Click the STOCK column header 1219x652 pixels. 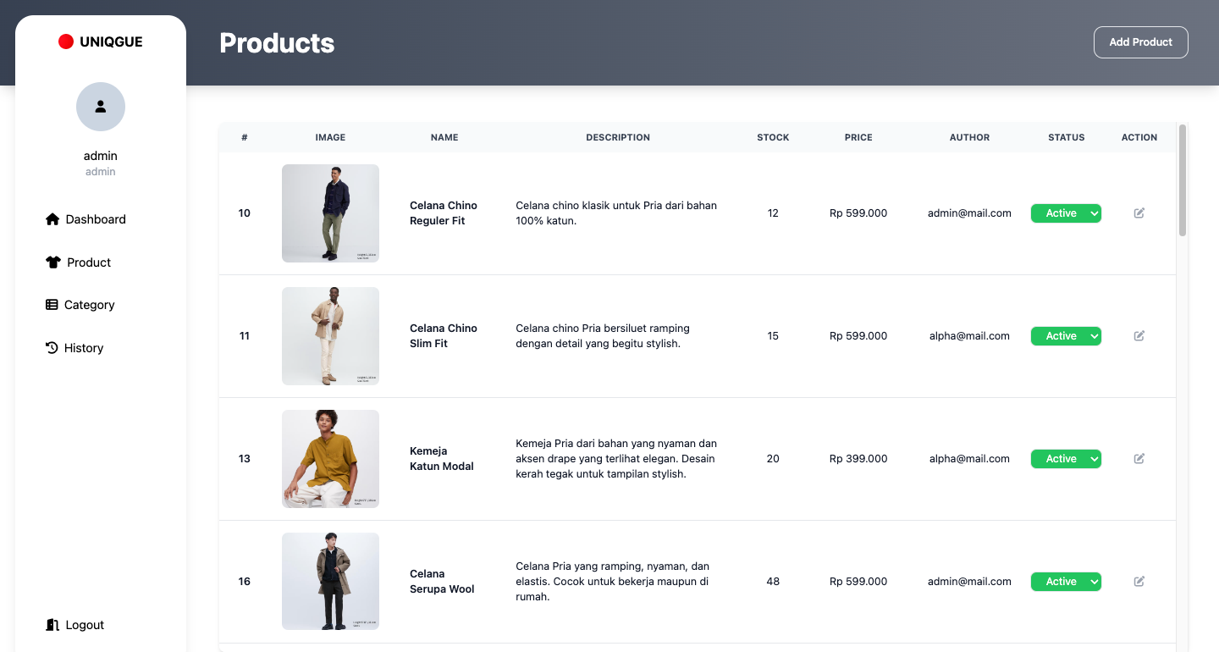click(x=773, y=137)
